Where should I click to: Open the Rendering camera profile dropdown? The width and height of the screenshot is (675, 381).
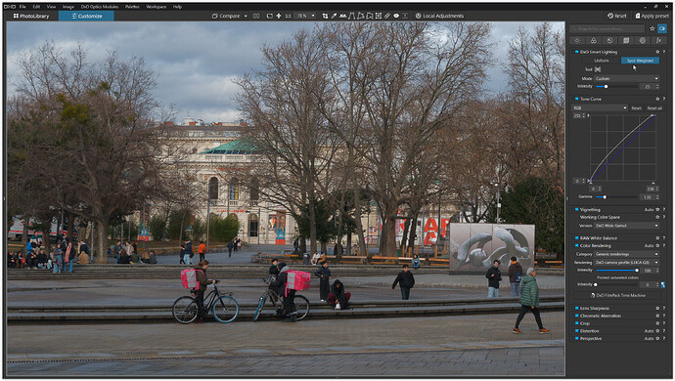coord(626,263)
